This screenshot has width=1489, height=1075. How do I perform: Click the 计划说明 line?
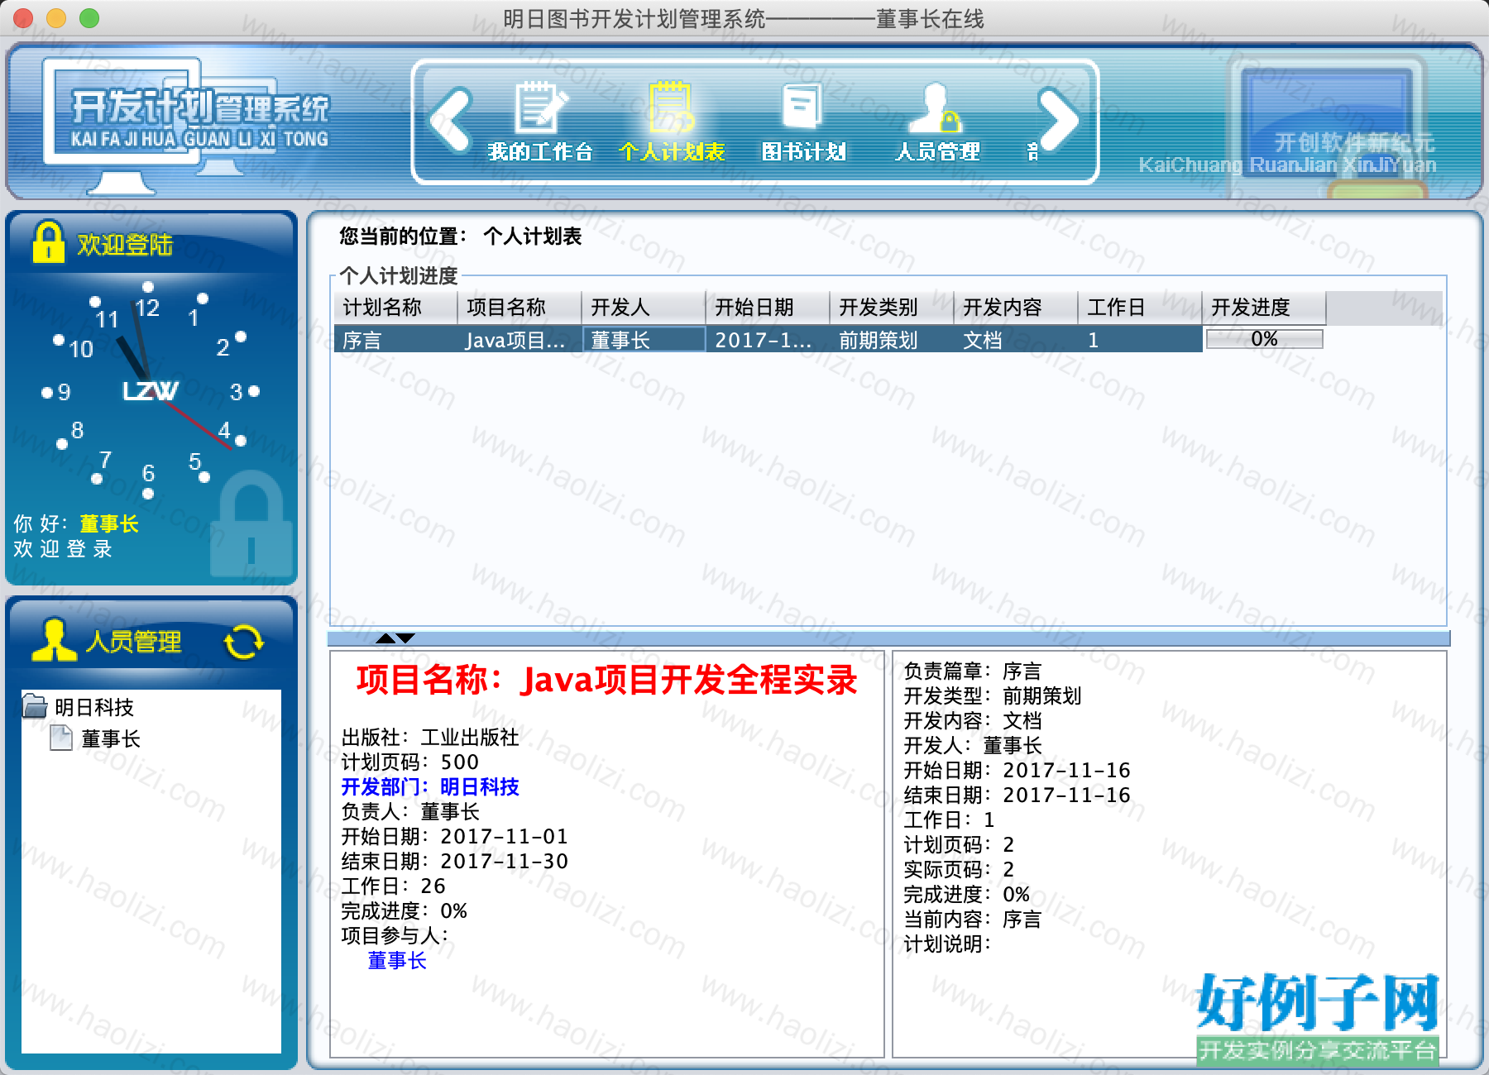947,944
